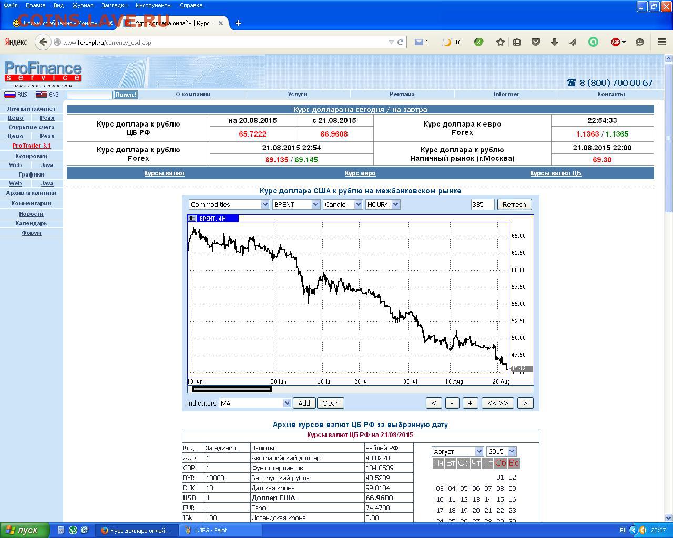This screenshot has height=538, width=673.
Task: Open the HOUR4 timeframe dropdown
Action: (383, 204)
